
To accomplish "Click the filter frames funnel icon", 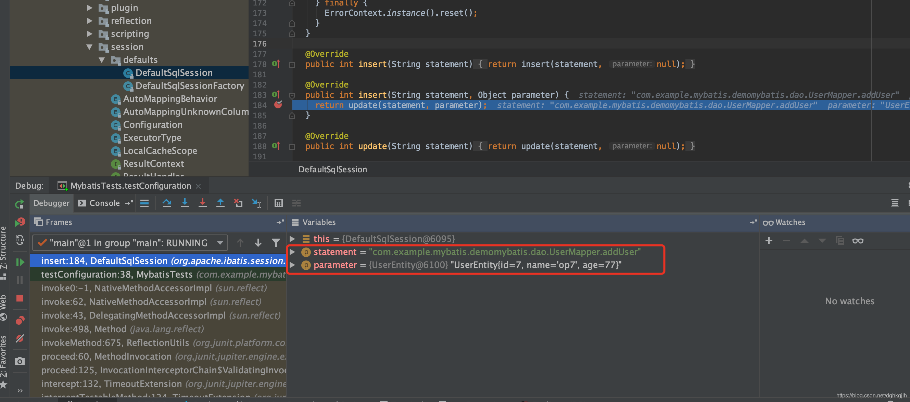I will pos(276,243).
